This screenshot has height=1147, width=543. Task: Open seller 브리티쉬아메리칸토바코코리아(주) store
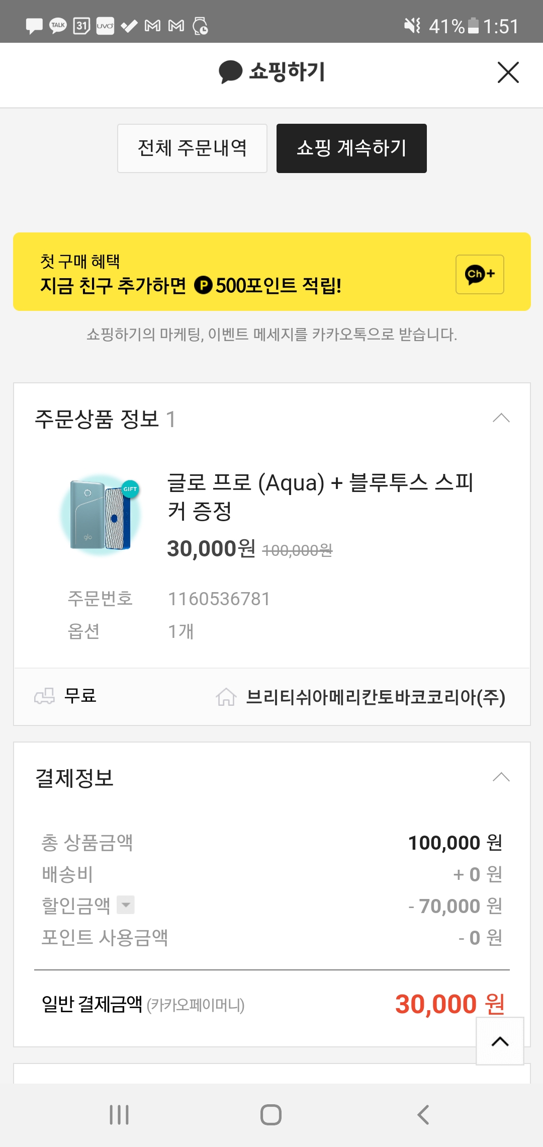[375, 697]
